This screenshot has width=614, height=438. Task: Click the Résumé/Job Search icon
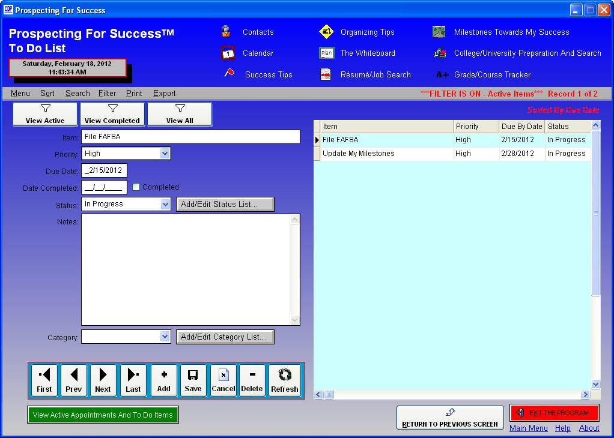point(326,74)
